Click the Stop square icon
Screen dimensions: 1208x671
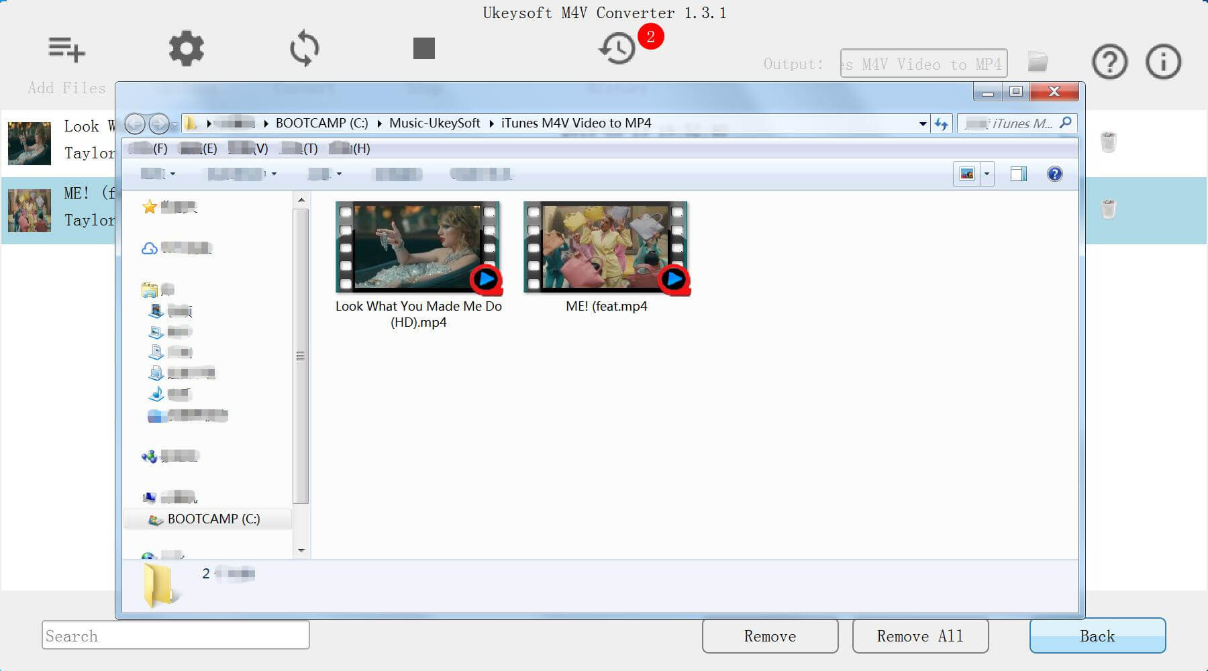click(424, 48)
